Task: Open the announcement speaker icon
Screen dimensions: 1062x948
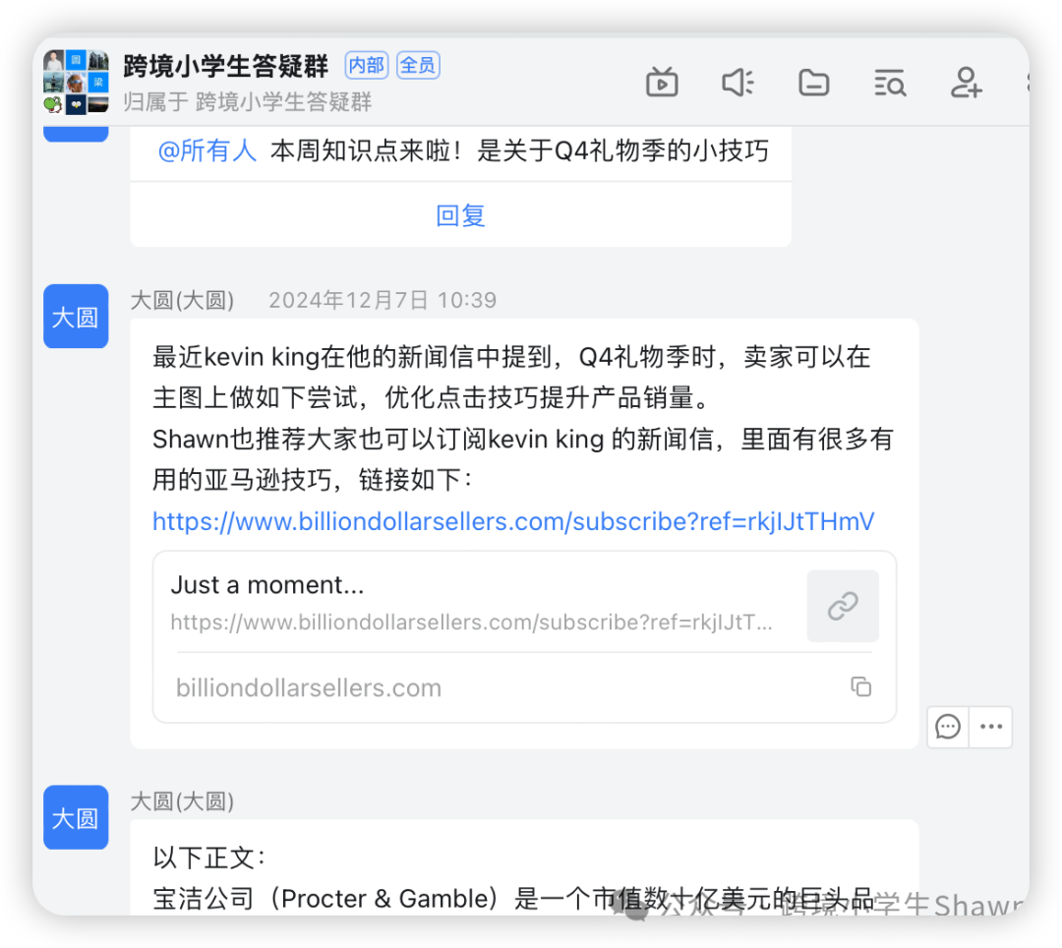Action: coord(737,83)
